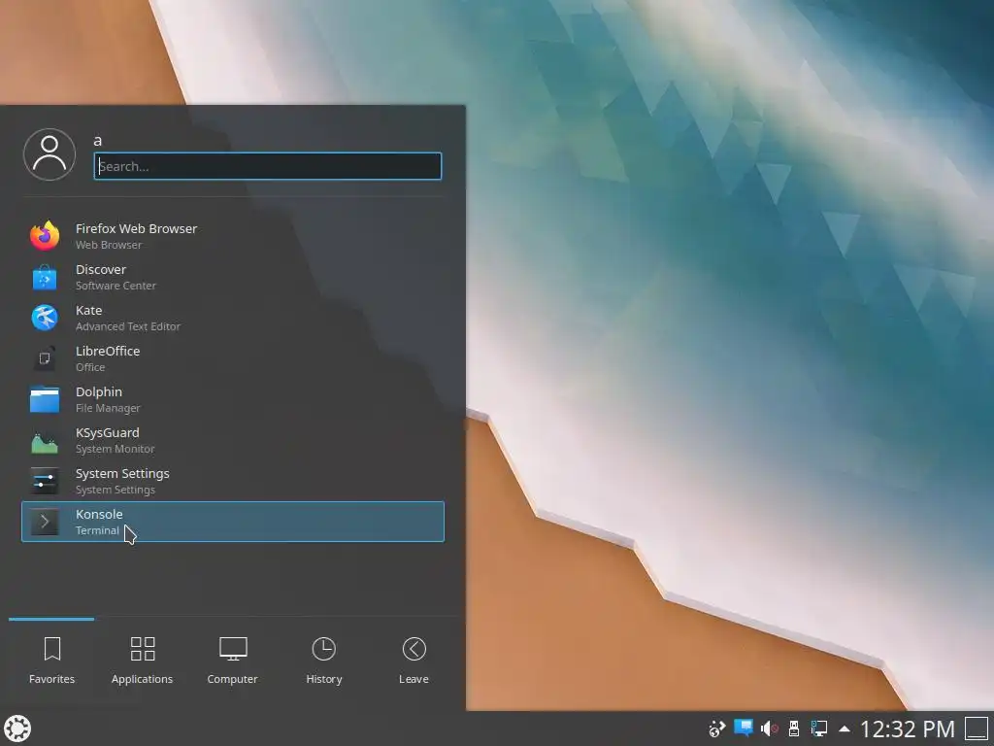The image size is (994, 746).
Task: Launch Konsole Terminal
Action: click(x=233, y=522)
